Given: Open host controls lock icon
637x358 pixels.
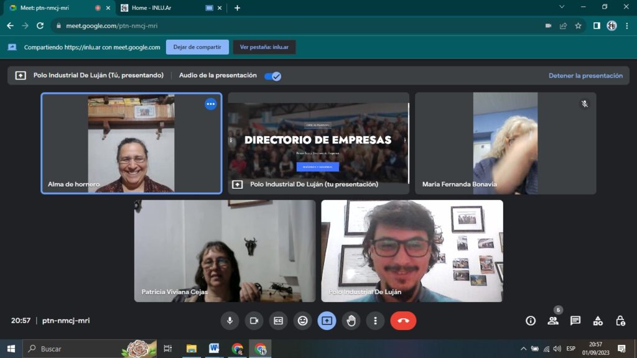Looking at the screenshot, I should click(620, 321).
